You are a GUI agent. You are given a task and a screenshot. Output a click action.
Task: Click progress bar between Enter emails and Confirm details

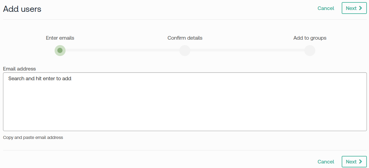[x=122, y=50]
